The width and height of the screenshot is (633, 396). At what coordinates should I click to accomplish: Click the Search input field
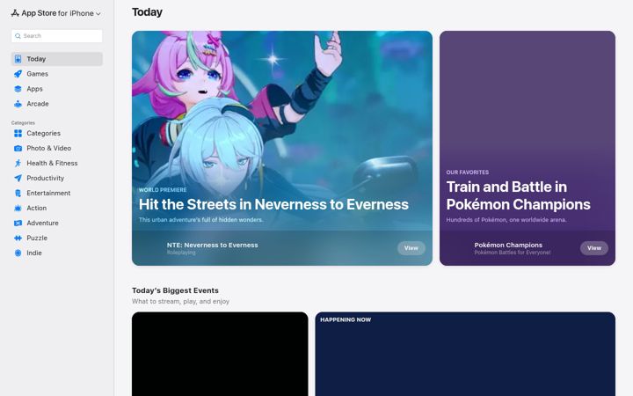click(x=56, y=36)
